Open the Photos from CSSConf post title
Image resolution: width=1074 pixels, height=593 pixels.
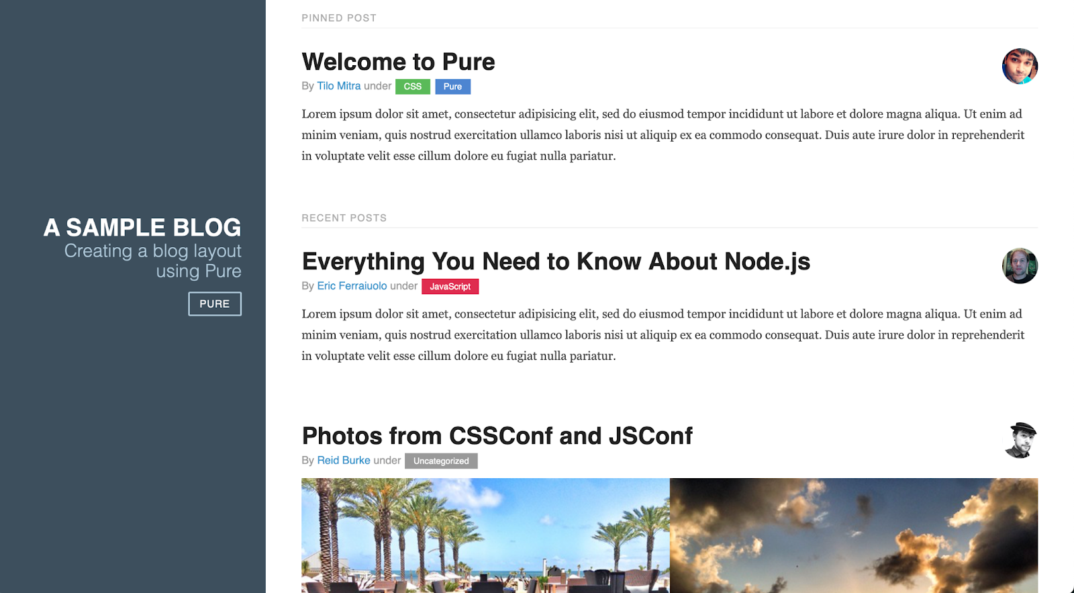pos(497,436)
